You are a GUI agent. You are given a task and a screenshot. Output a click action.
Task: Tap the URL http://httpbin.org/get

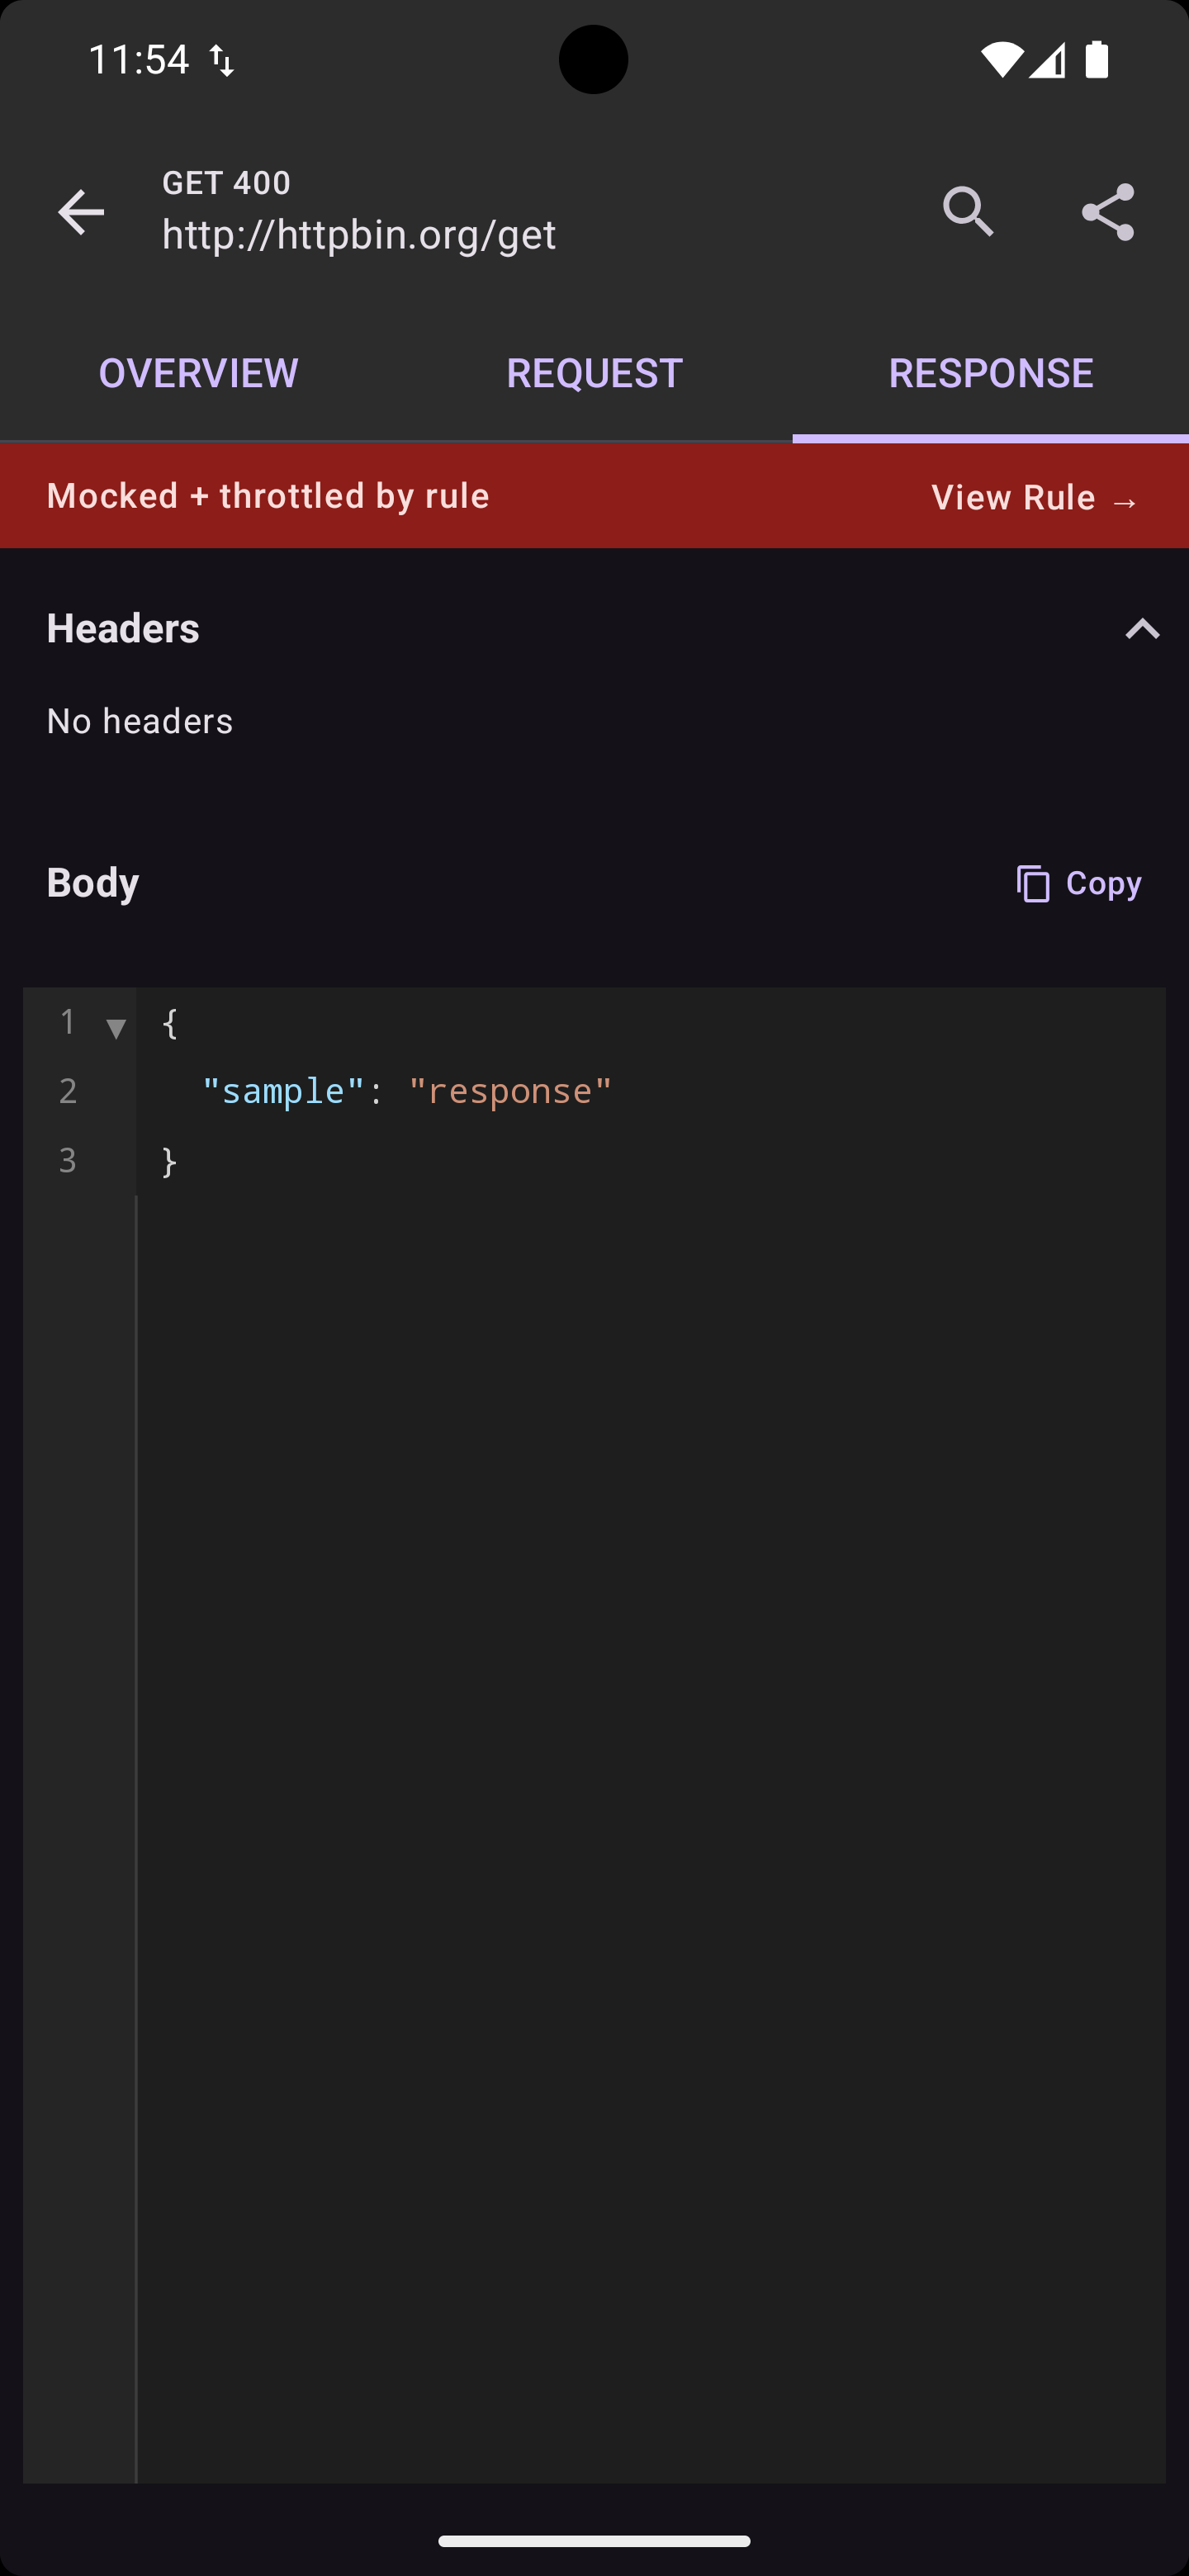tap(358, 234)
